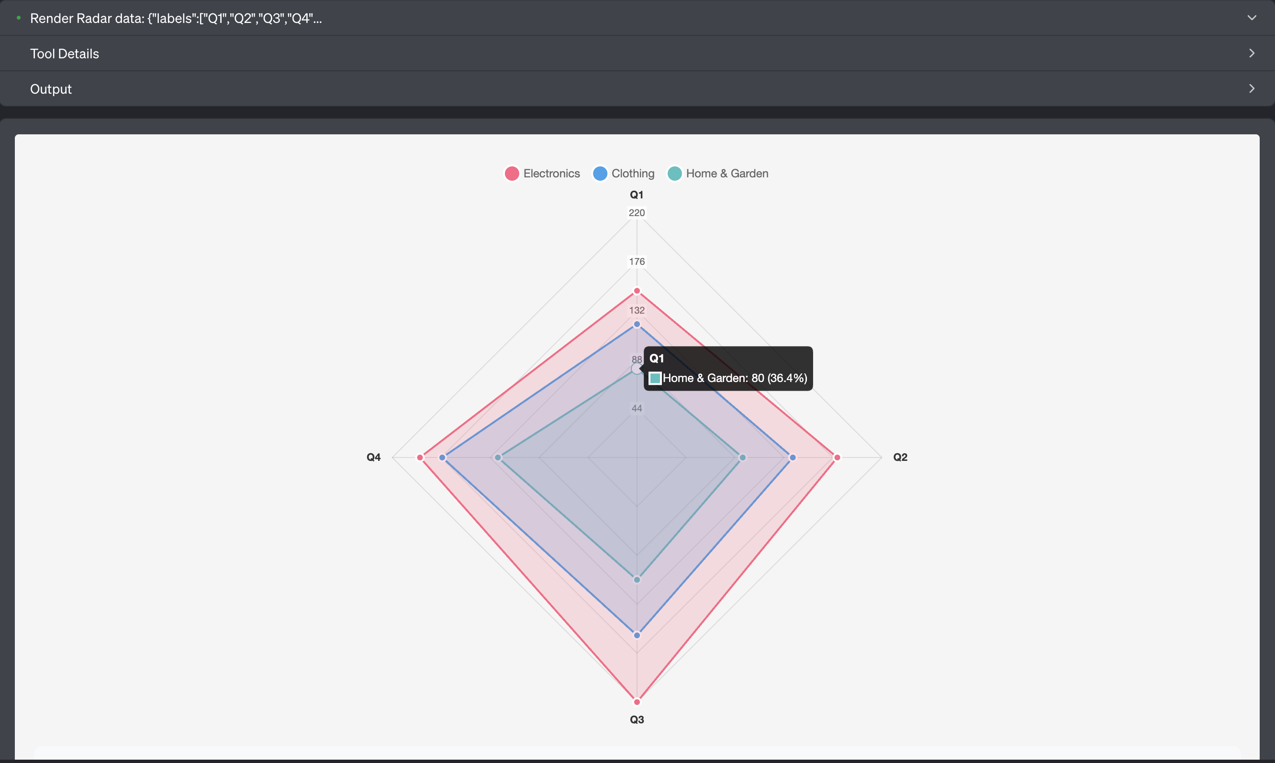Collapse the Render Radar data chevron

pyautogui.click(x=1252, y=18)
